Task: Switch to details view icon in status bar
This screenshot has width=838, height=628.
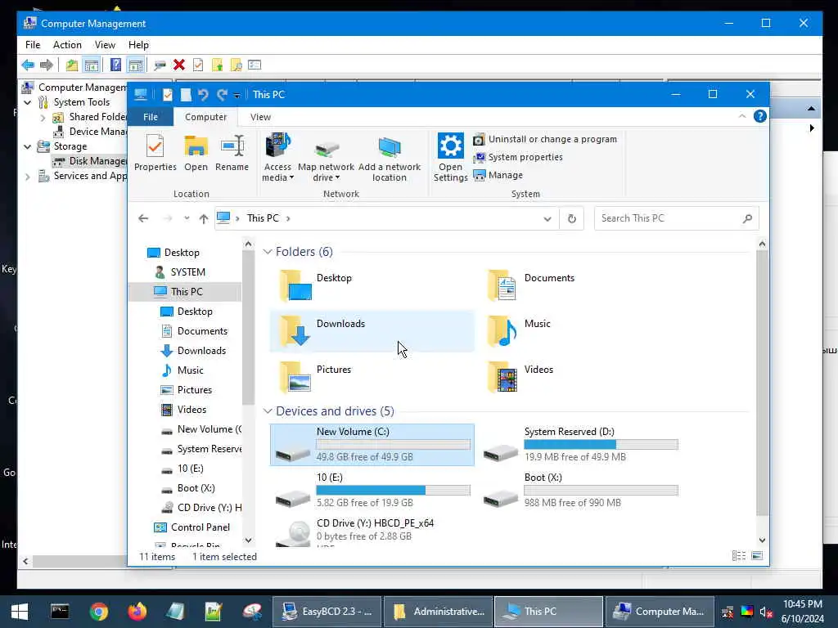Action: 739,556
